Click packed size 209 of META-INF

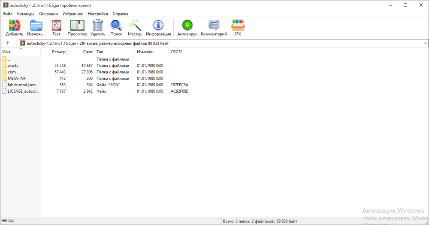tap(90, 78)
